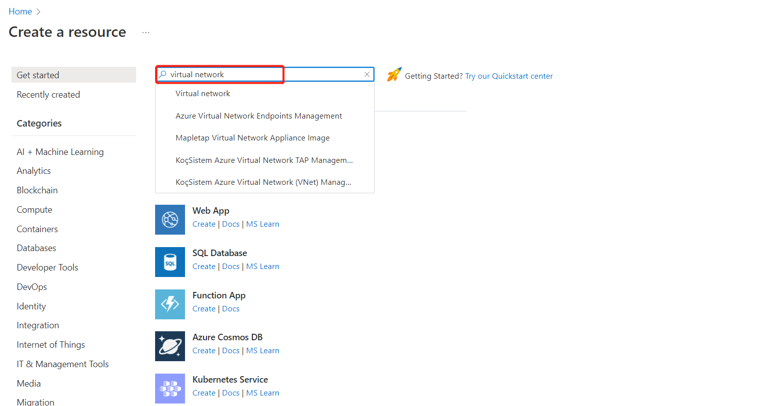Click the Function App lightning icon
This screenshot has width=760, height=406.
pyautogui.click(x=170, y=304)
